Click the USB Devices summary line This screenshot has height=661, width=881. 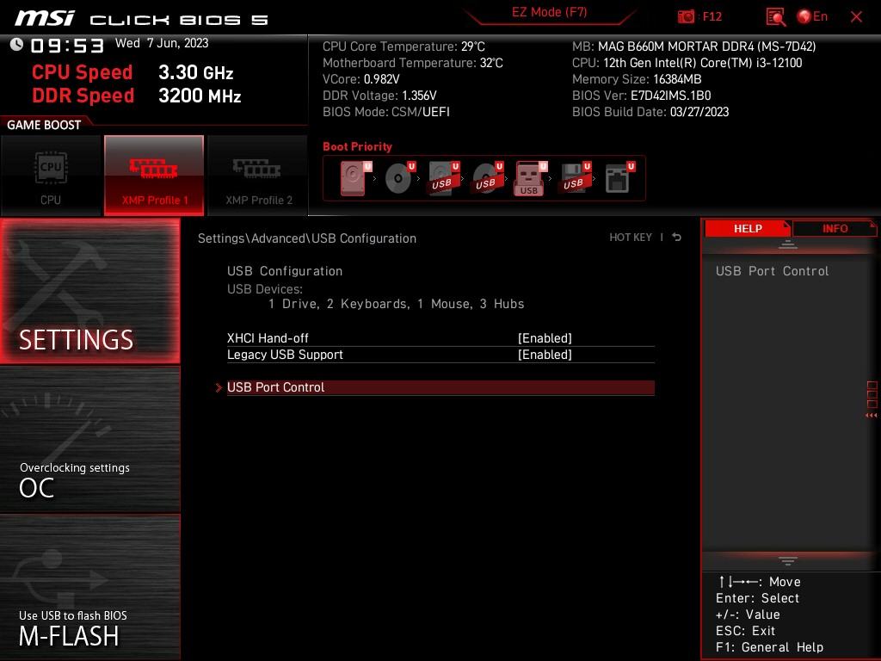pos(396,304)
